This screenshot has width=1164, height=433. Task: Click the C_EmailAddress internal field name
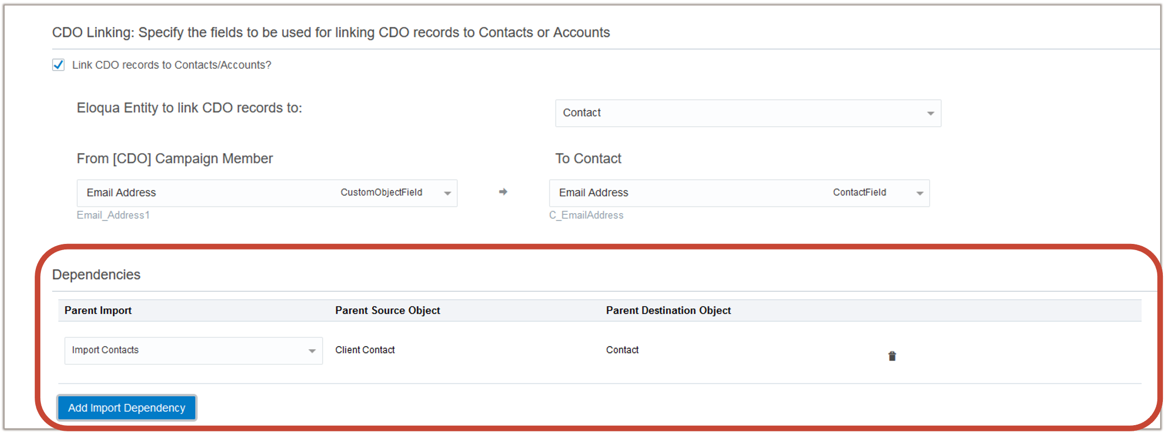click(x=586, y=215)
